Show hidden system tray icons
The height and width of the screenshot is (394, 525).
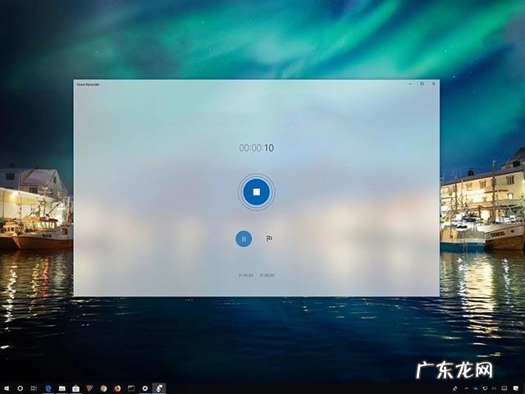point(467,388)
